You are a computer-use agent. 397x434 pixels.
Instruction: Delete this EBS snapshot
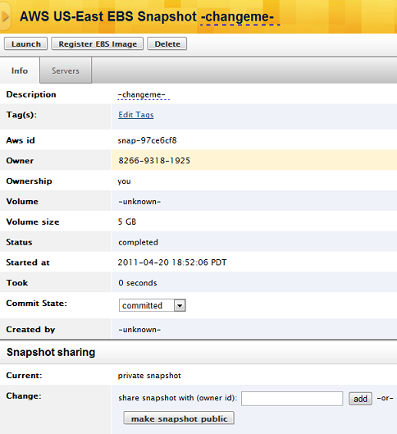(x=167, y=43)
